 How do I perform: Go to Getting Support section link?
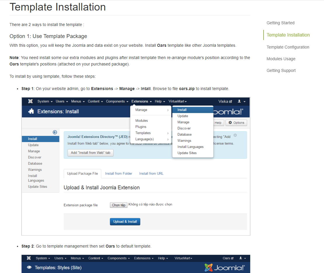coord(281,70)
